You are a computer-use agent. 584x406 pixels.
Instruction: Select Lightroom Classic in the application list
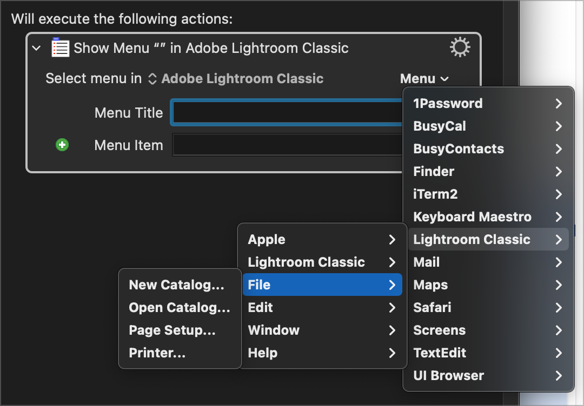pyautogui.click(x=488, y=239)
